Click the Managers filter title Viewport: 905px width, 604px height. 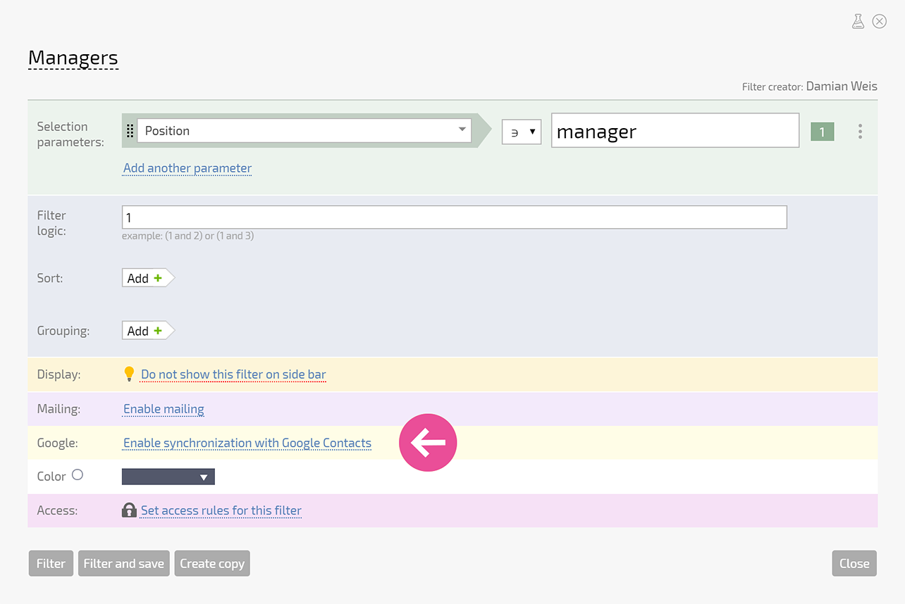[73, 58]
